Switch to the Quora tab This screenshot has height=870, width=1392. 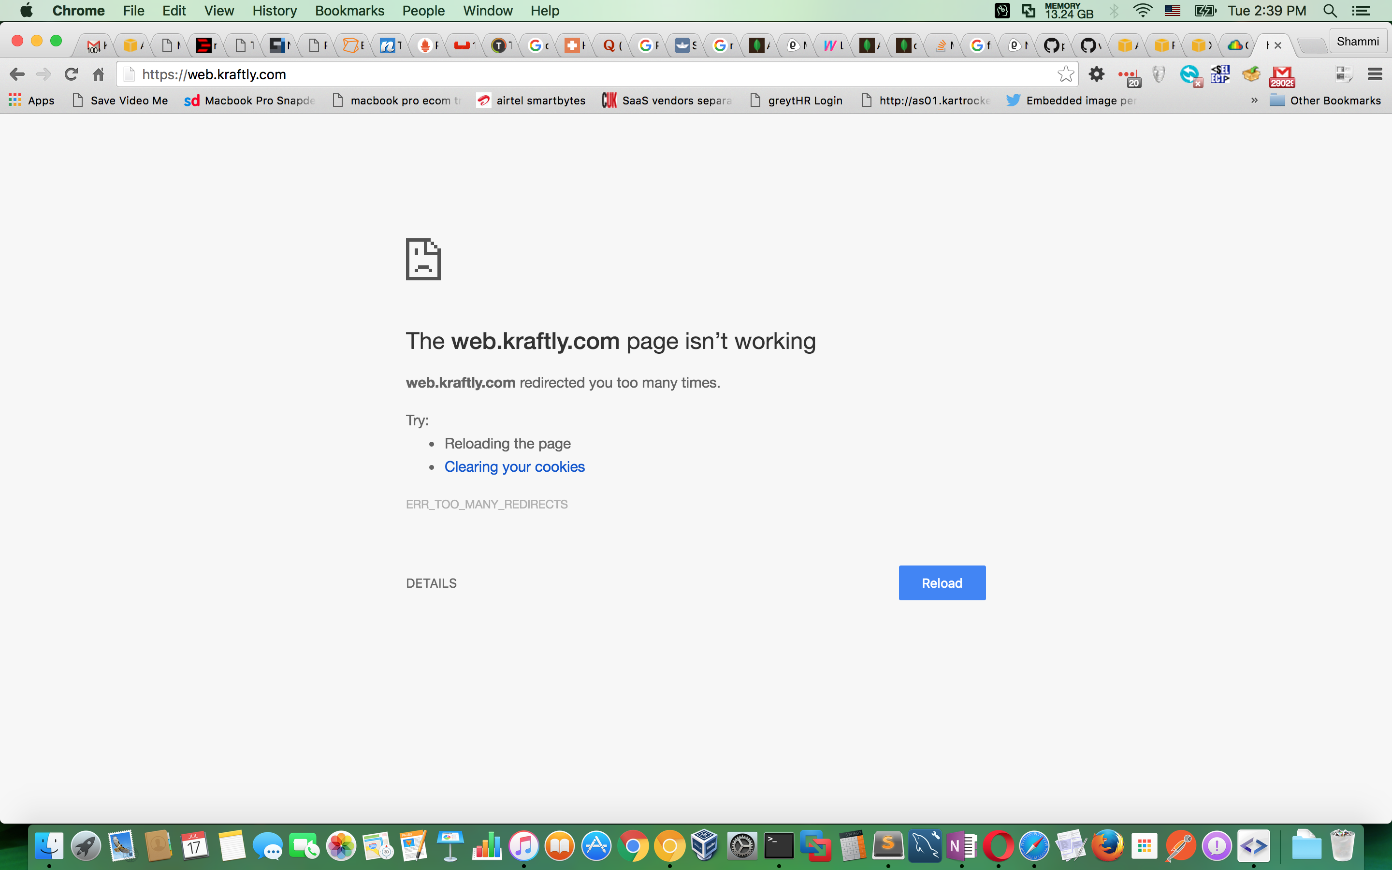tap(612, 45)
